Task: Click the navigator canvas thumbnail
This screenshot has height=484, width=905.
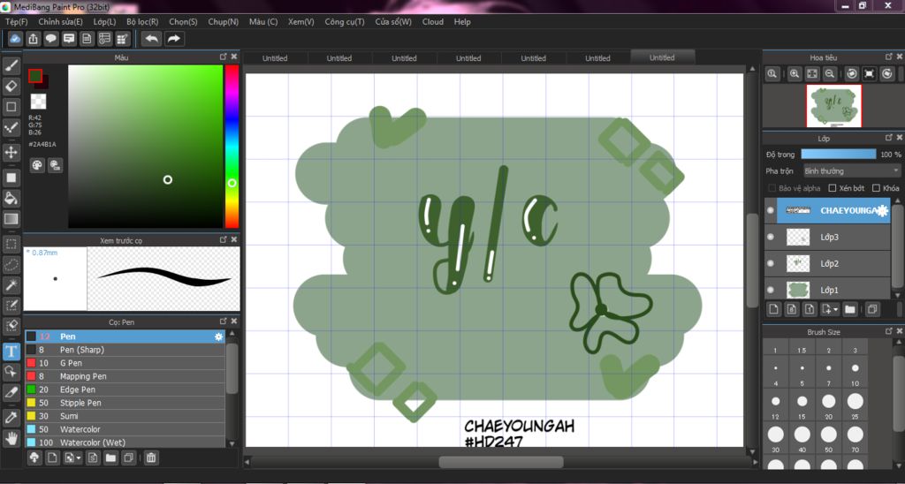Action: (x=833, y=106)
